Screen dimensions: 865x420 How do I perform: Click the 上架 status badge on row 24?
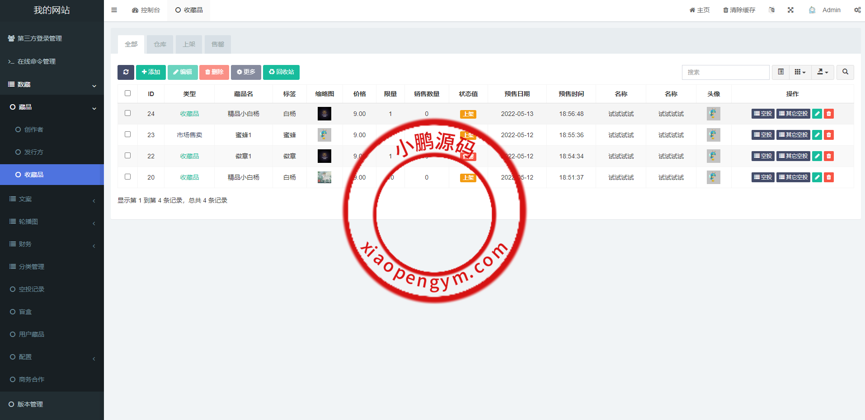click(468, 114)
